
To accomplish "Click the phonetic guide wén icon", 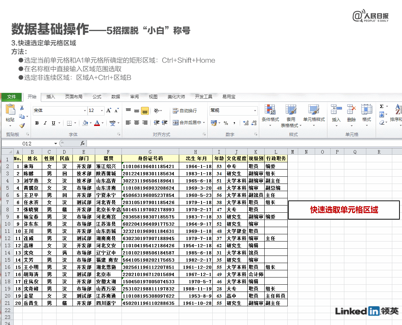I will click(112, 123).
